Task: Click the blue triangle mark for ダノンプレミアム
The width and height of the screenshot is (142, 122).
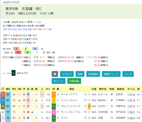Action: pos(32,112)
